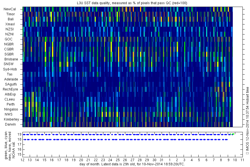Screen dimensions: 250x167
Task: Click day-of-month axis label 23
Action: 103,160
